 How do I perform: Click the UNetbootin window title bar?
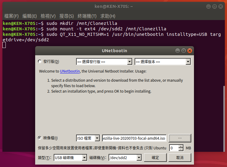click(114, 51)
